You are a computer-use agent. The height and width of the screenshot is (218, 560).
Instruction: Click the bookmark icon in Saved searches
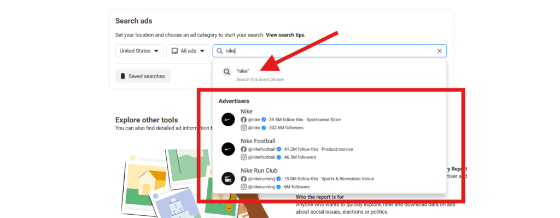pos(122,76)
